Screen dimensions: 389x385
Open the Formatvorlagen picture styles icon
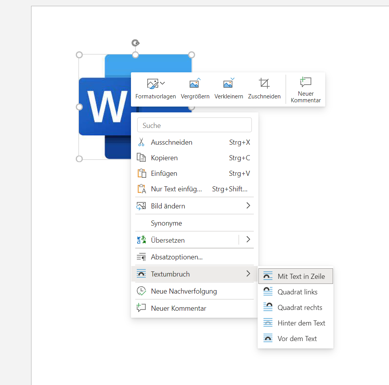coord(152,83)
